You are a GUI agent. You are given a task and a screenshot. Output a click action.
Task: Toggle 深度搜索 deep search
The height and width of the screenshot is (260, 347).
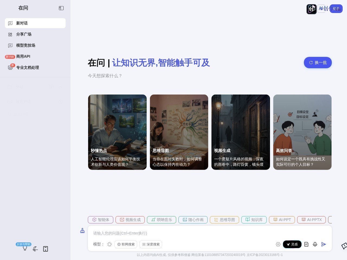tap(151, 244)
